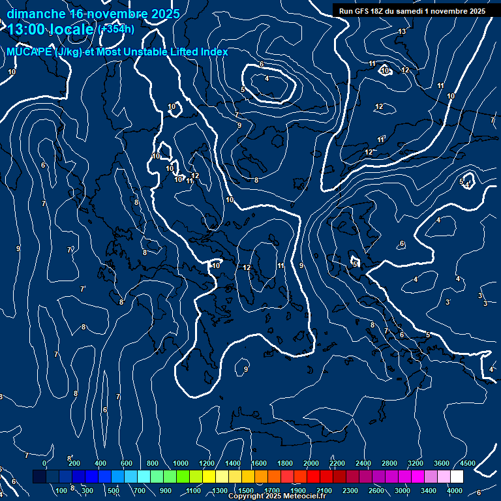Select the bright green swatch between 1000 and 1100
501x501 pixels.
click(x=183, y=476)
